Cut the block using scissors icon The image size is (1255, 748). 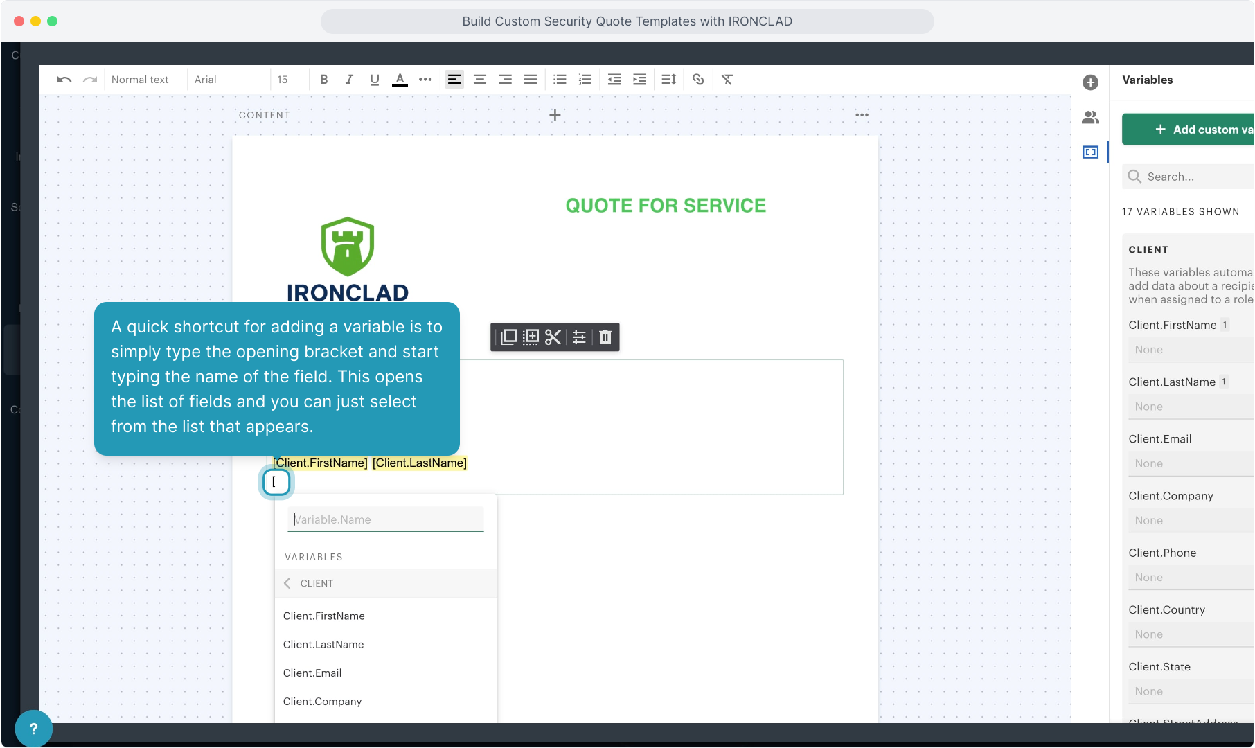(x=553, y=337)
